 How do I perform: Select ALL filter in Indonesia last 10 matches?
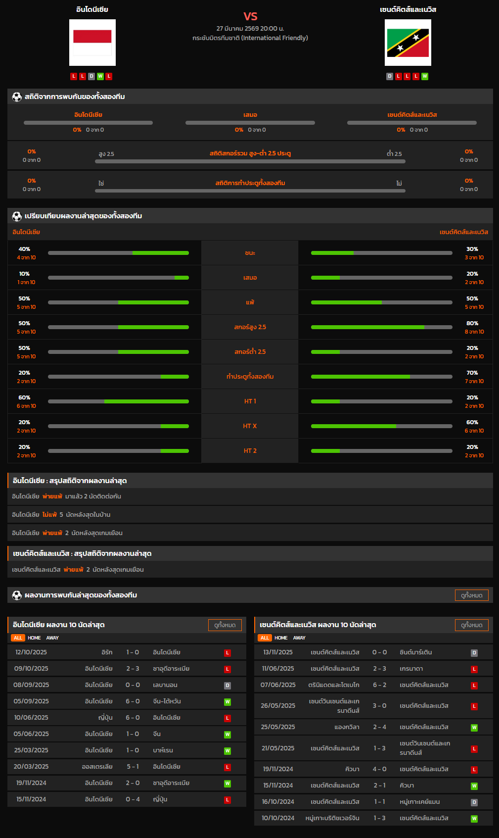pos(18,638)
